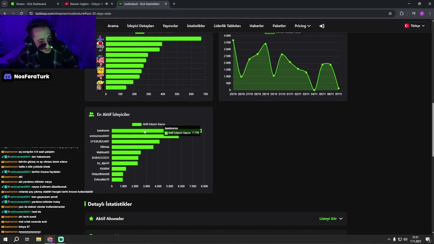Viewport: 434px width, 244px height.
Task: Click the green Kick app taskbar icon
Action: [x=61, y=239]
